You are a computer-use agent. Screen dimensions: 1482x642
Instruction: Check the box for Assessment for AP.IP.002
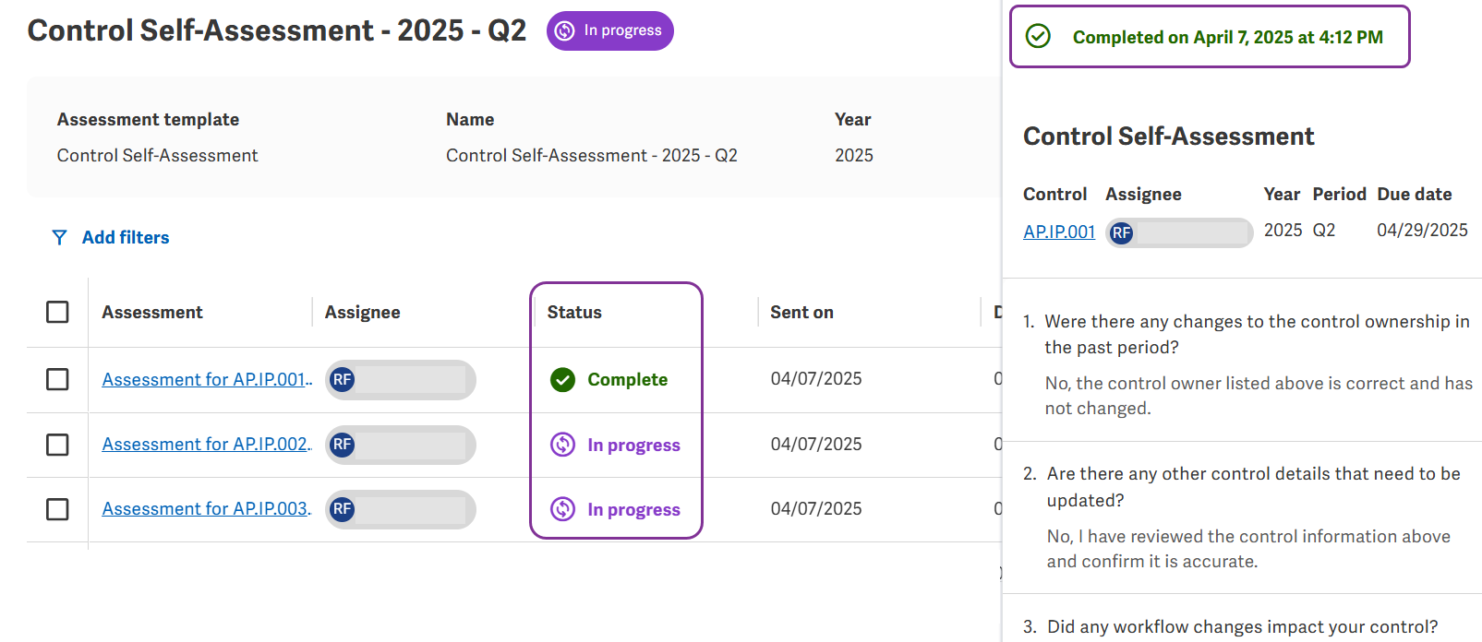(x=57, y=445)
